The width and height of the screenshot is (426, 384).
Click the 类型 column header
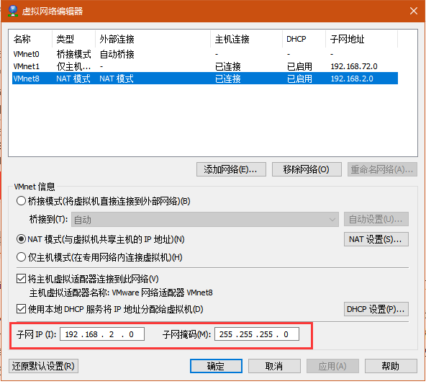tap(73, 39)
